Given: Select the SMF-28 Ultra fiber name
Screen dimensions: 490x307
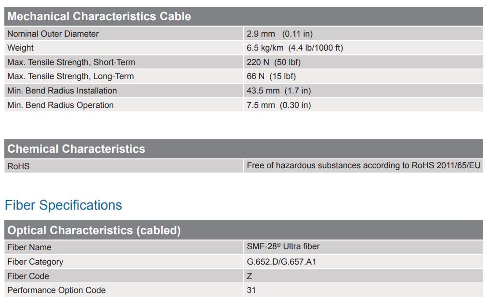Looking at the screenshot, I should pyautogui.click(x=283, y=247).
